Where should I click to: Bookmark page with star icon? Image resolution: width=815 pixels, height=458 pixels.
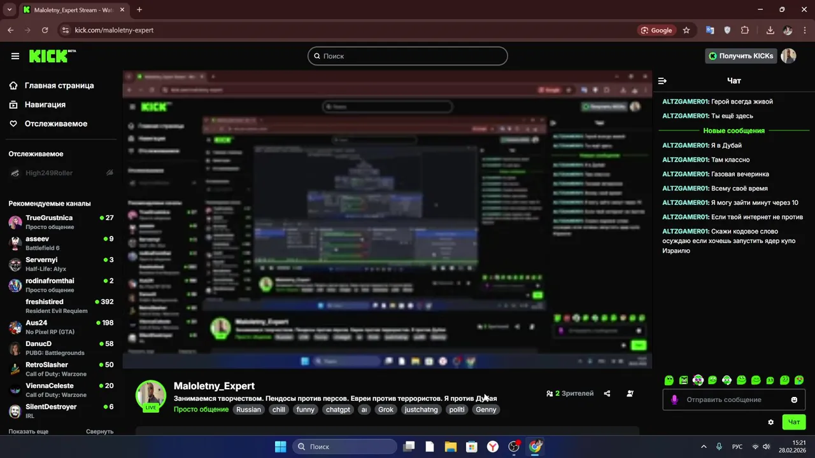(686, 30)
